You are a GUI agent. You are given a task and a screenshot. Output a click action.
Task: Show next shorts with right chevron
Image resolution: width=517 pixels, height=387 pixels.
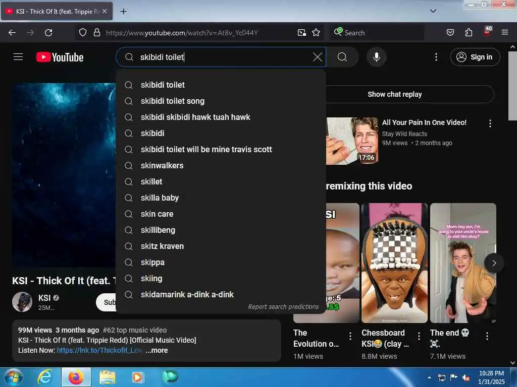point(494,263)
